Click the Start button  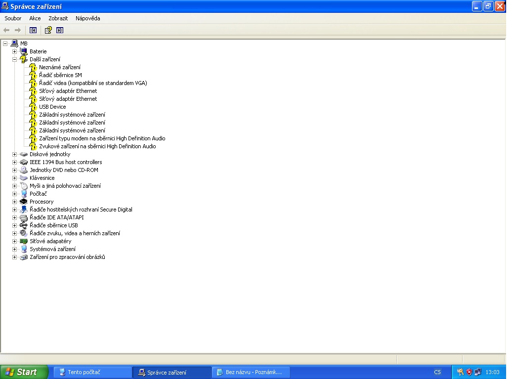24,372
